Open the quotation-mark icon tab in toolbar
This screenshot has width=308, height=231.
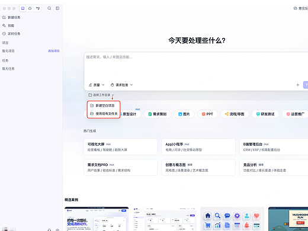(x=38, y=8)
